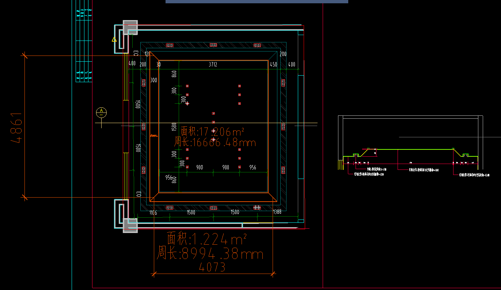Click the section marker circle labeled A
Viewport: 501px width, 290px height.
click(101, 112)
